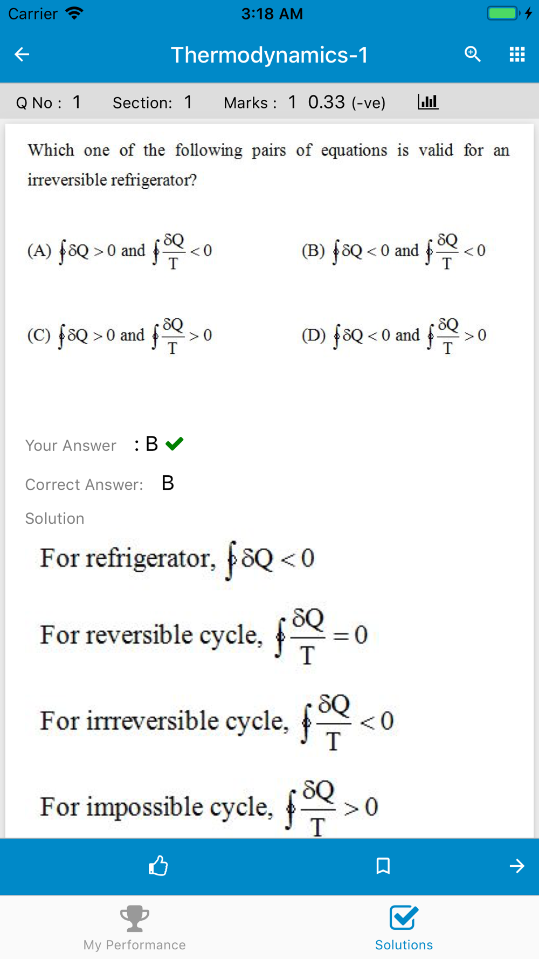Select answer option (A)
This screenshot has height=959, width=539.
click(119, 251)
